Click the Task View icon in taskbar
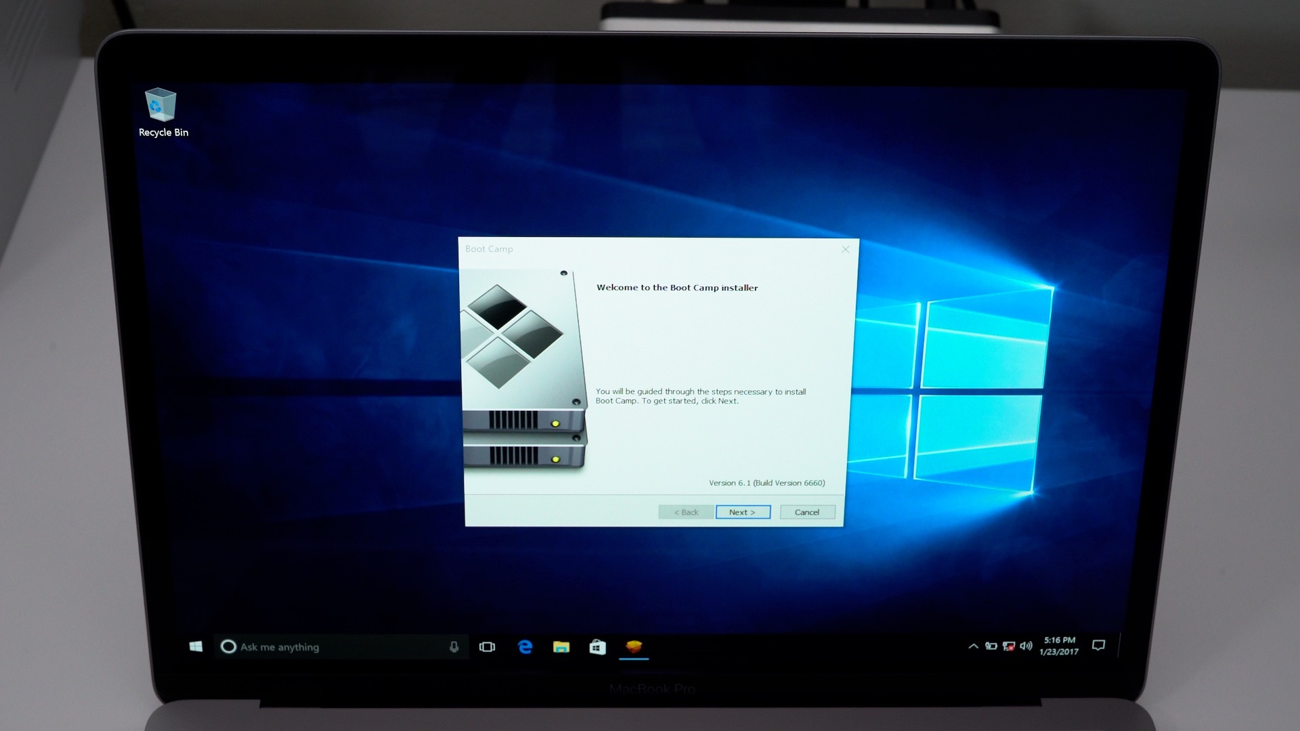The height and width of the screenshot is (731, 1300). tap(487, 646)
